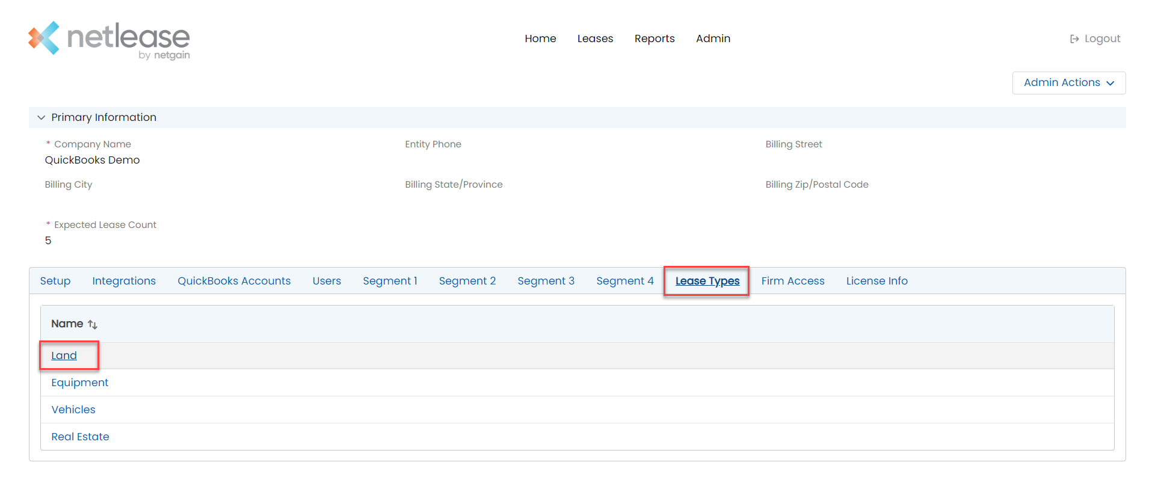
Task: Click the QuickBooks Demo company name value
Action: coord(92,160)
